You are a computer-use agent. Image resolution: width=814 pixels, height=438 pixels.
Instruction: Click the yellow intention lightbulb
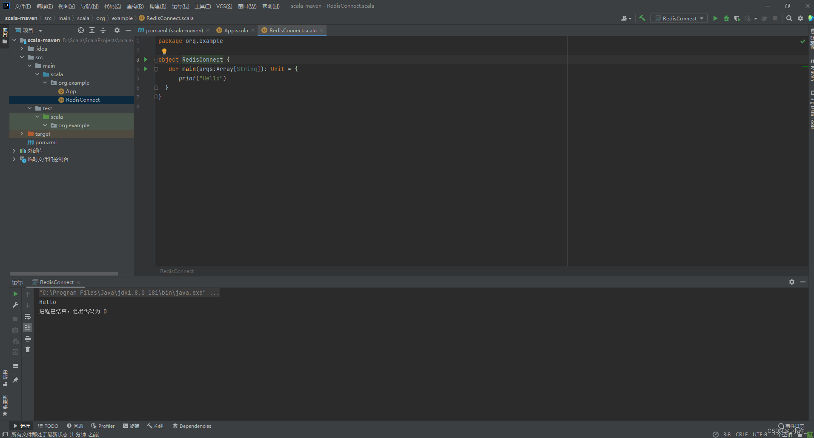point(164,51)
